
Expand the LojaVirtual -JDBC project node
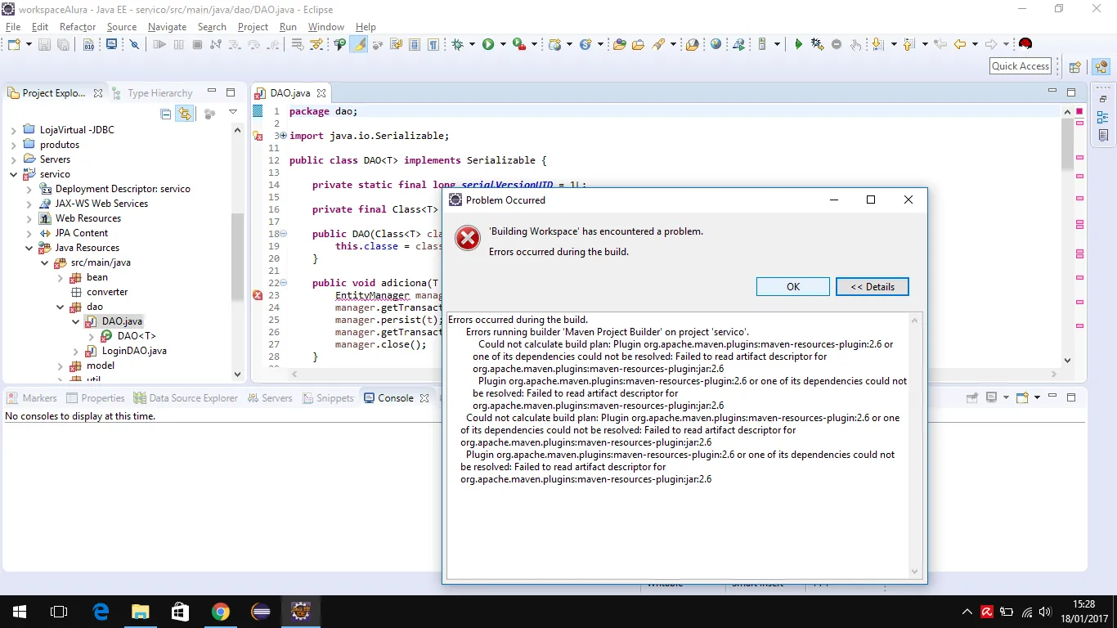[x=14, y=130]
